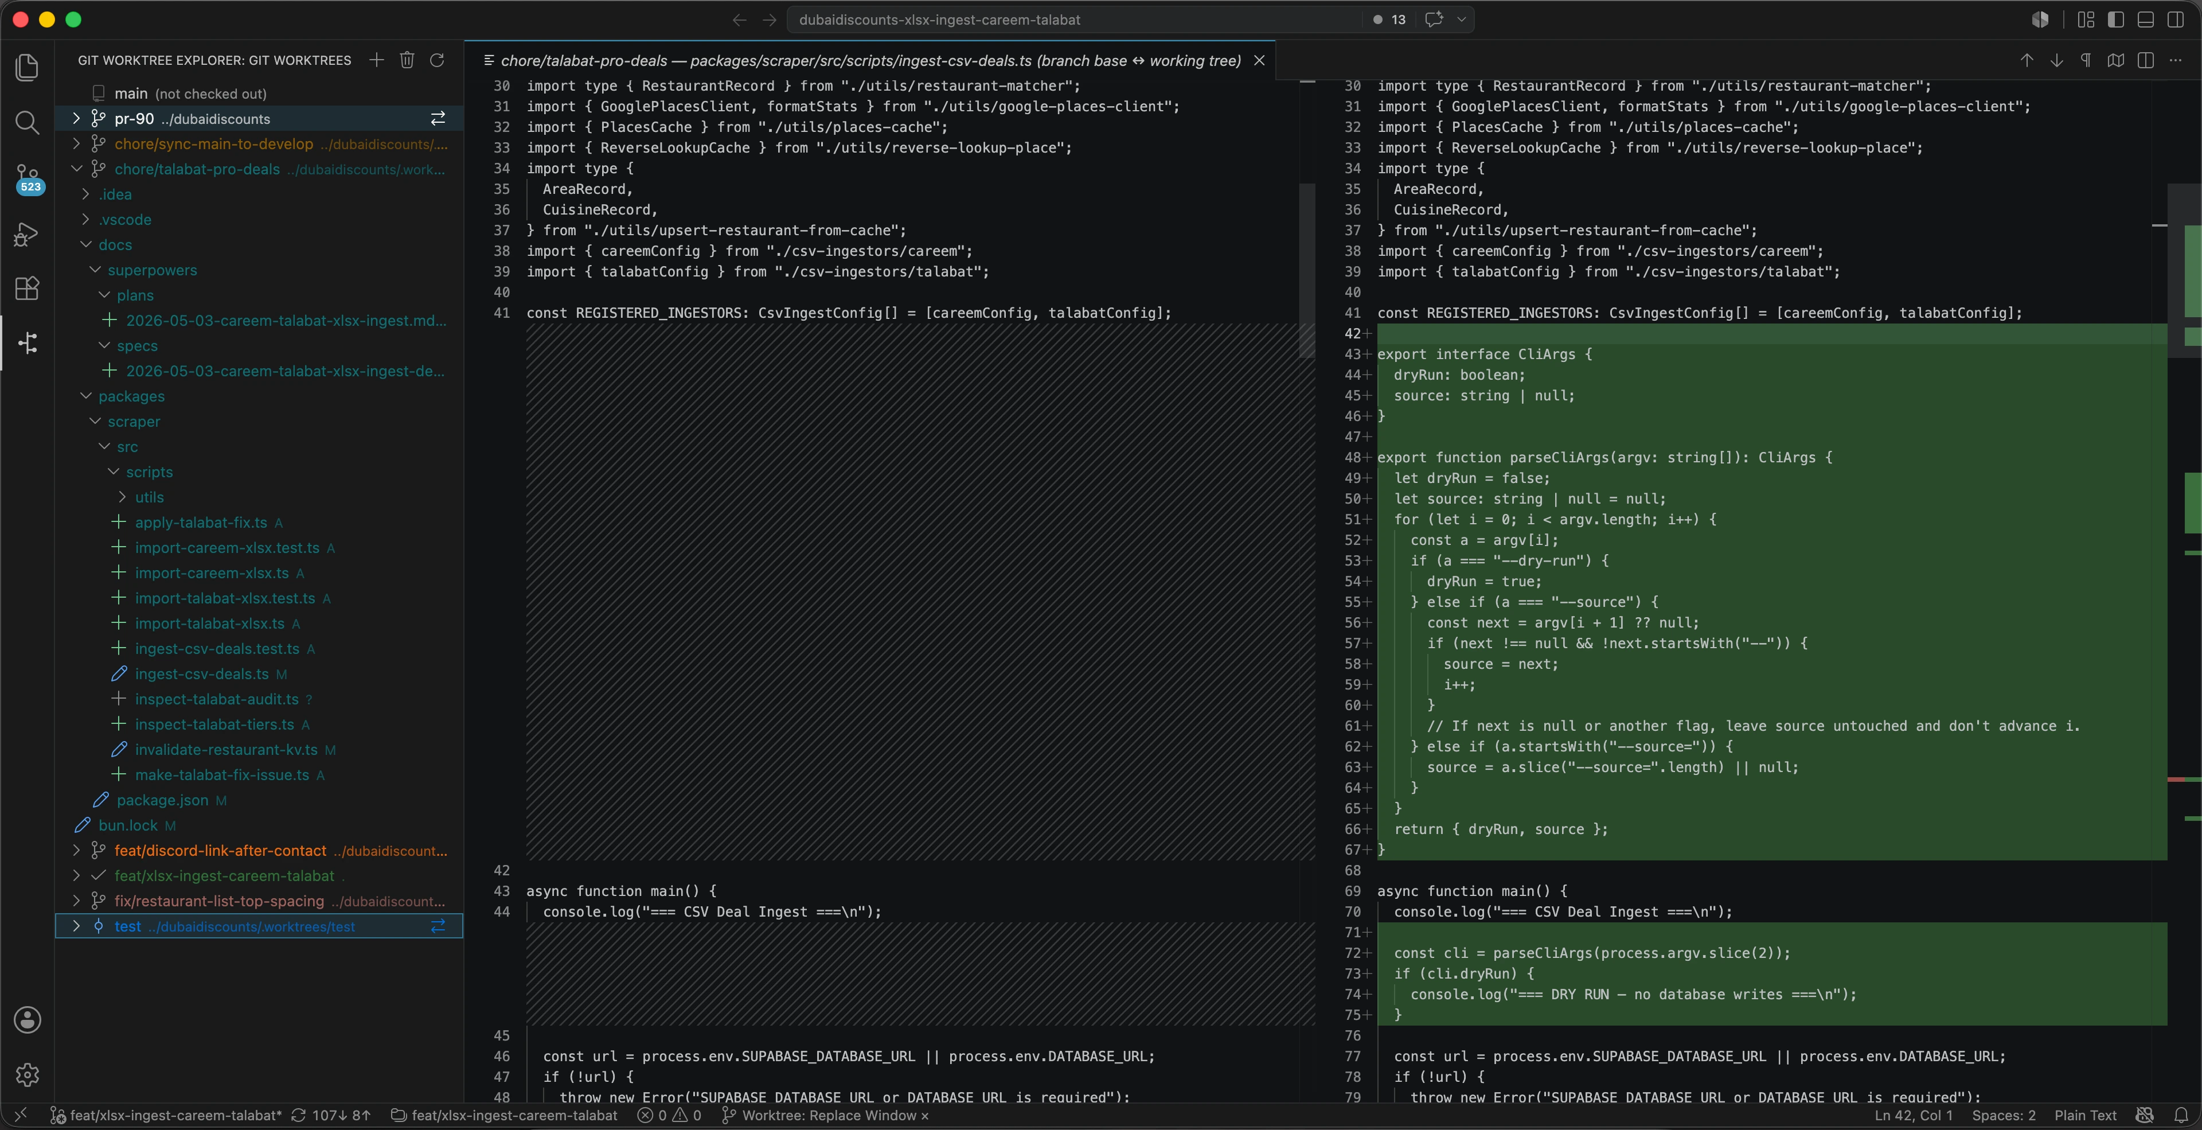Open the Run and Debug view
This screenshot has height=1130, width=2202.
point(28,234)
